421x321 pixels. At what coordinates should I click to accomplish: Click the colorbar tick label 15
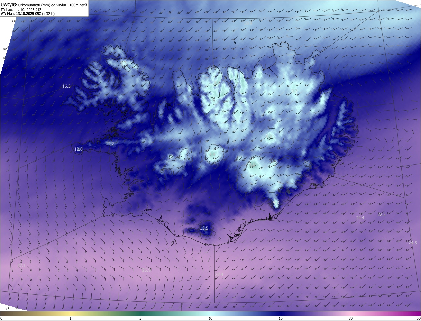pos(281,318)
